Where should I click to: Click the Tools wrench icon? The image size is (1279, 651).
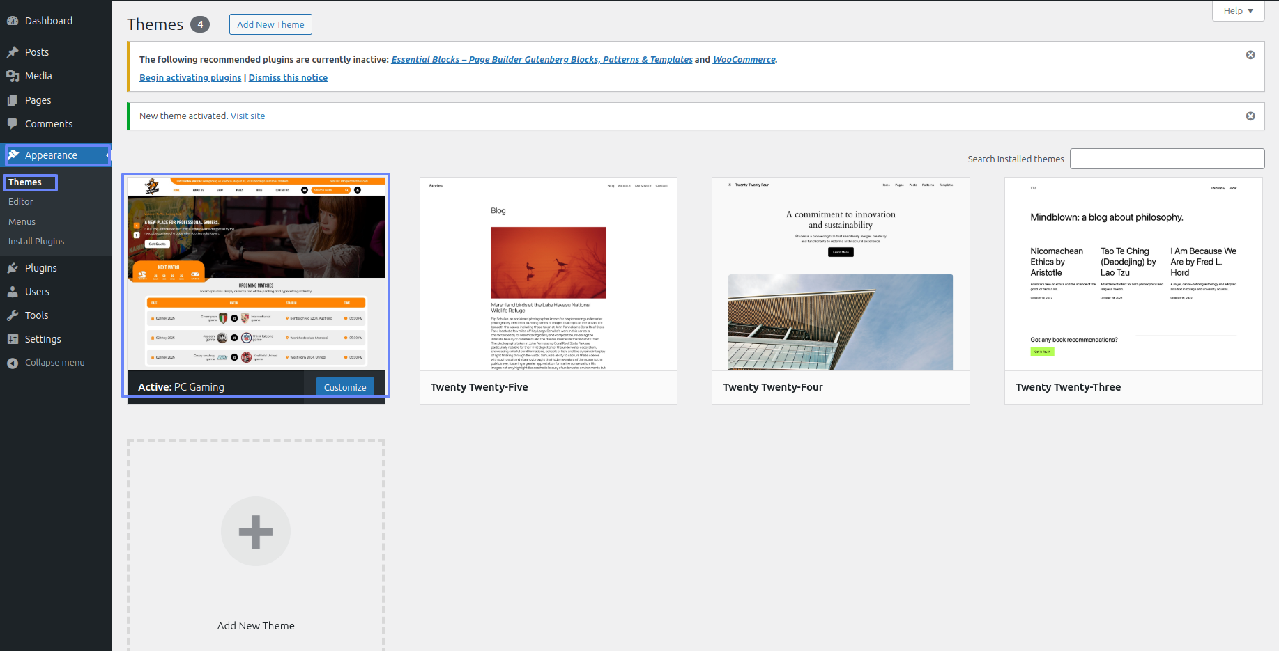13,315
